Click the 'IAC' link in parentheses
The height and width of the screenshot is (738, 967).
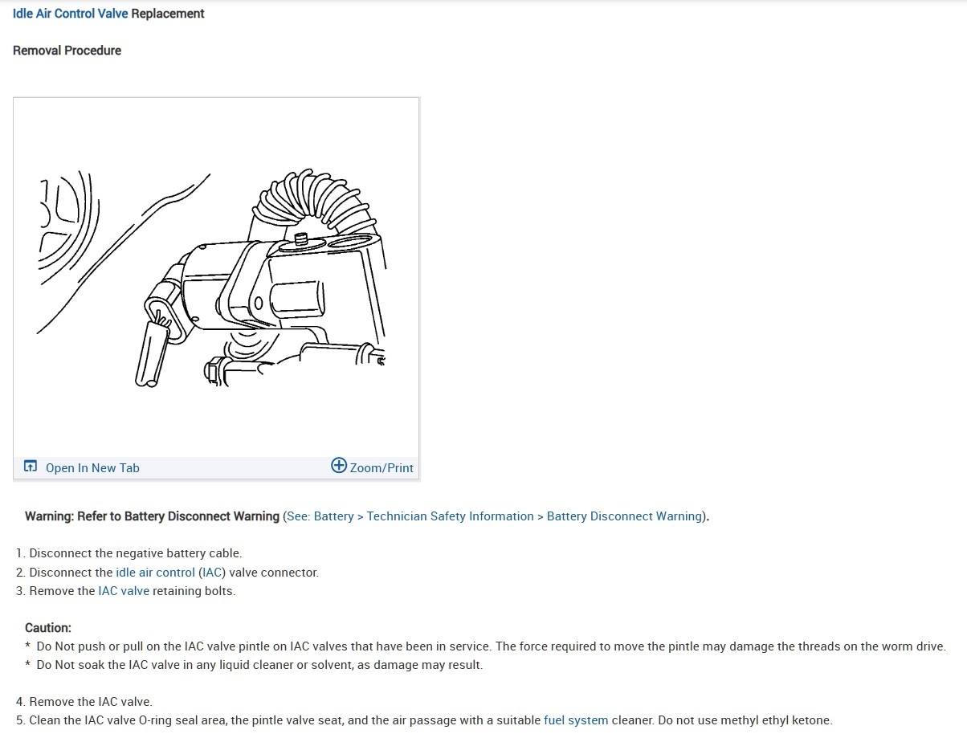pyautogui.click(x=213, y=573)
